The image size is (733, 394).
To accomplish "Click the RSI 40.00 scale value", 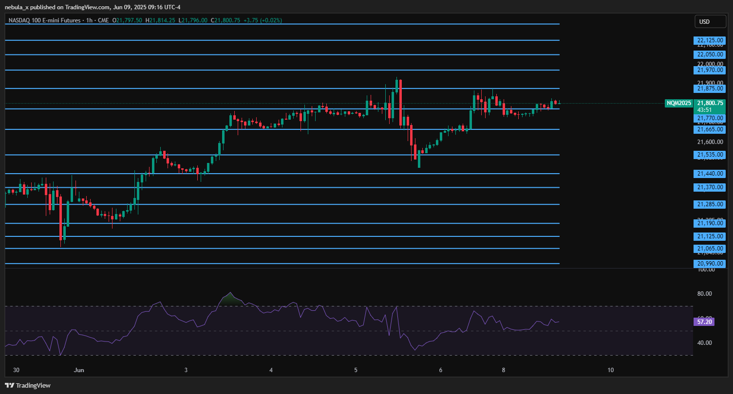I will 705,343.
